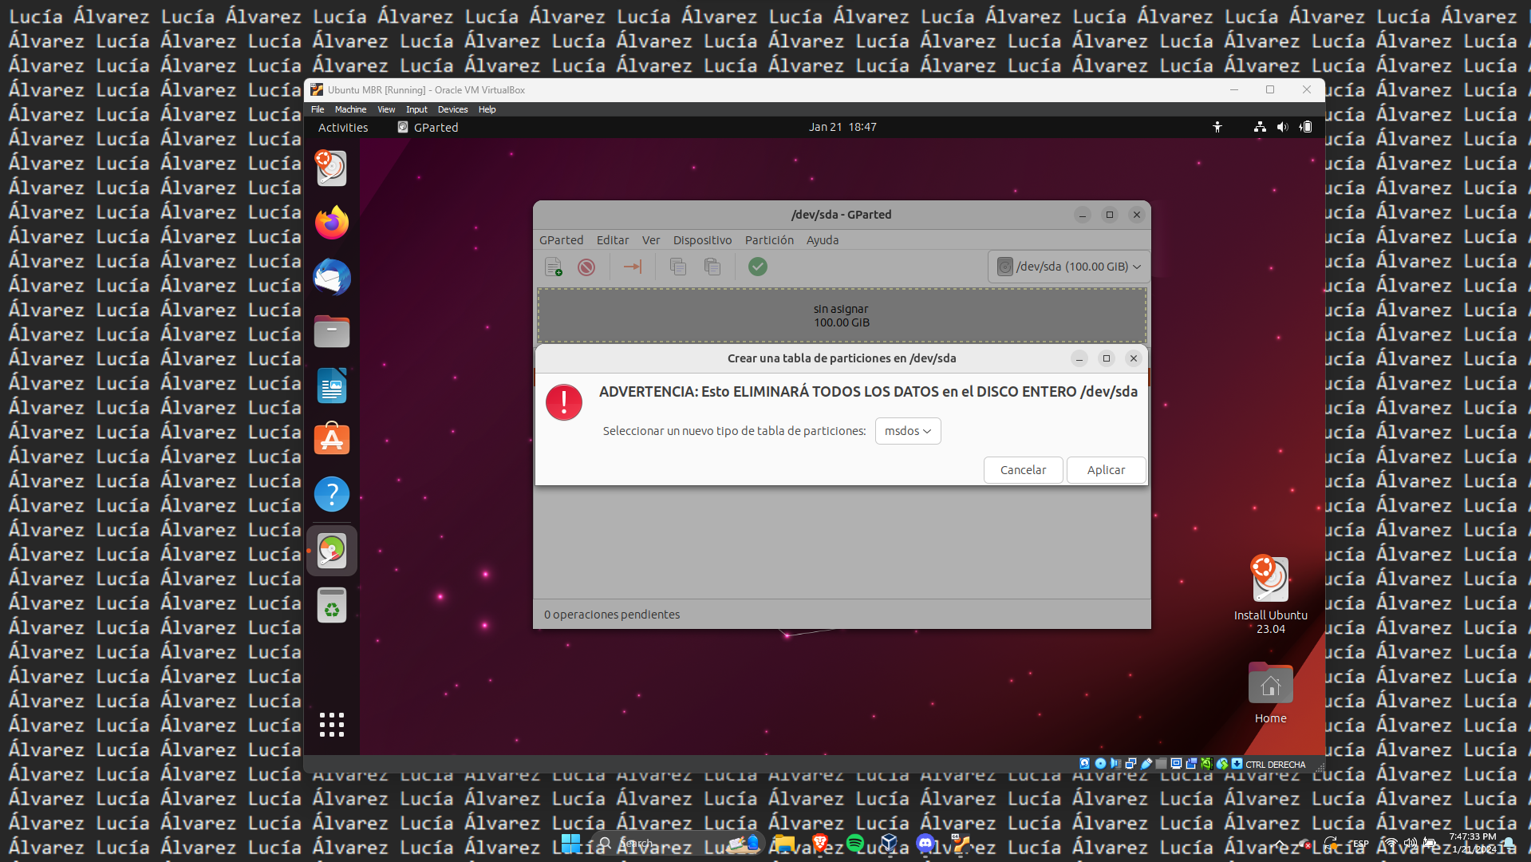Click the paste partition toolbar icon
This screenshot has height=862, width=1531.
pos(712,267)
